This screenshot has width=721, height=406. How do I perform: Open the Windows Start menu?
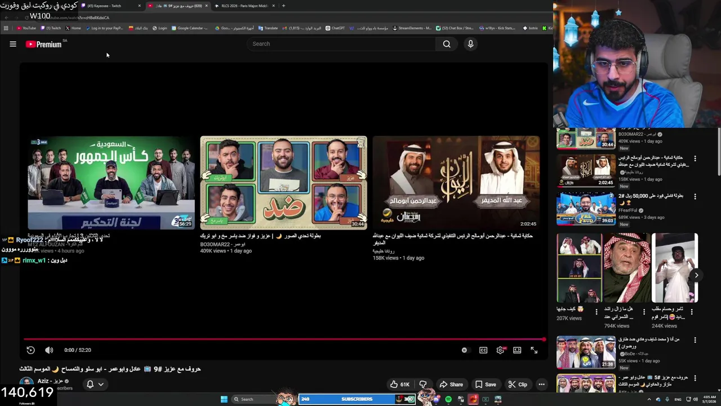[224, 399]
